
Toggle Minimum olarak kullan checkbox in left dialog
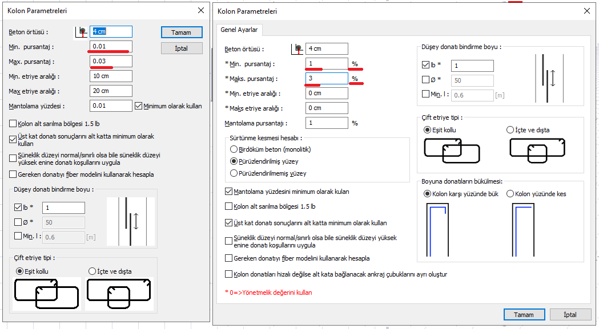click(139, 106)
